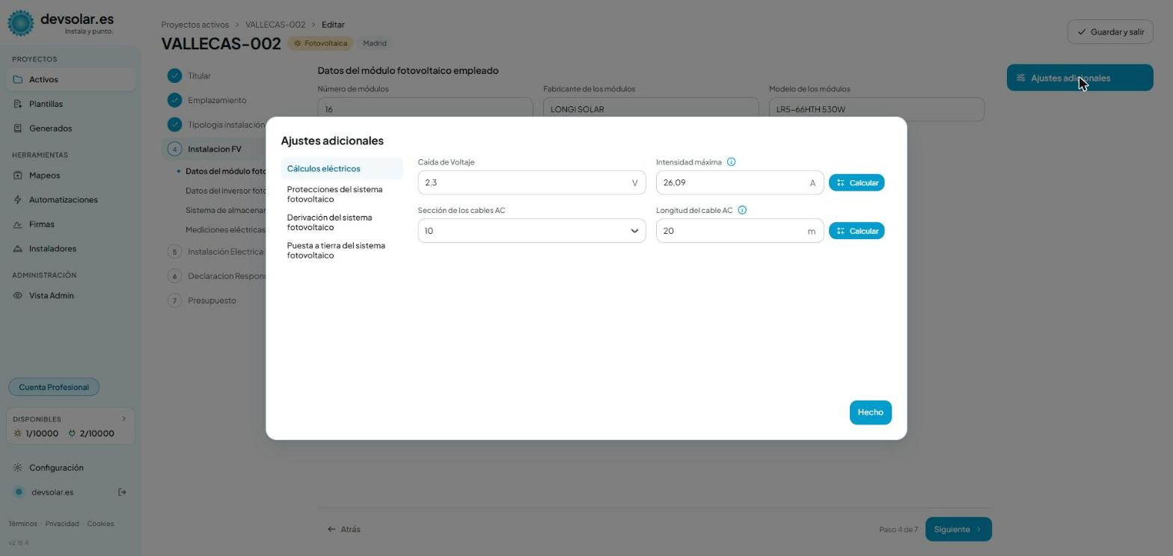Click the Cuenta Profesional badge
This screenshot has height=556, width=1173.
pyautogui.click(x=54, y=387)
